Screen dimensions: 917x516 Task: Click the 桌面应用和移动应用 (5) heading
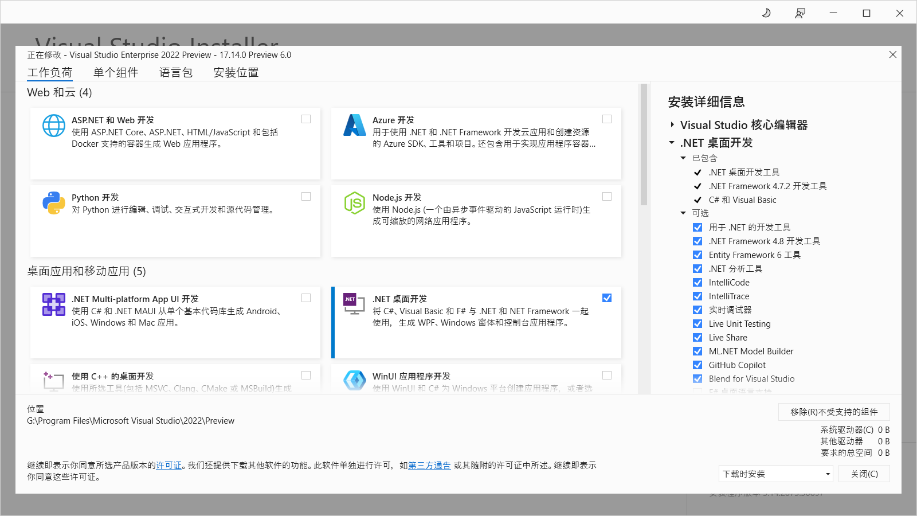(87, 271)
